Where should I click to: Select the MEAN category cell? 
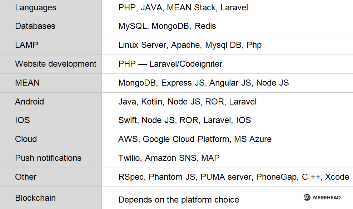tap(27, 83)
